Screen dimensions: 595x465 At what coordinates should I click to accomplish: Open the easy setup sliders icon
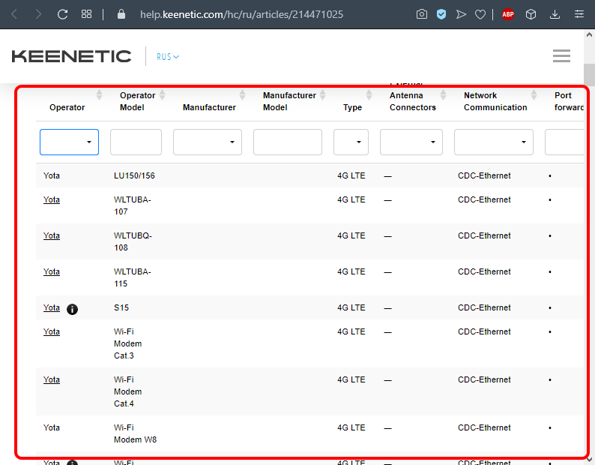click(579, 14)
